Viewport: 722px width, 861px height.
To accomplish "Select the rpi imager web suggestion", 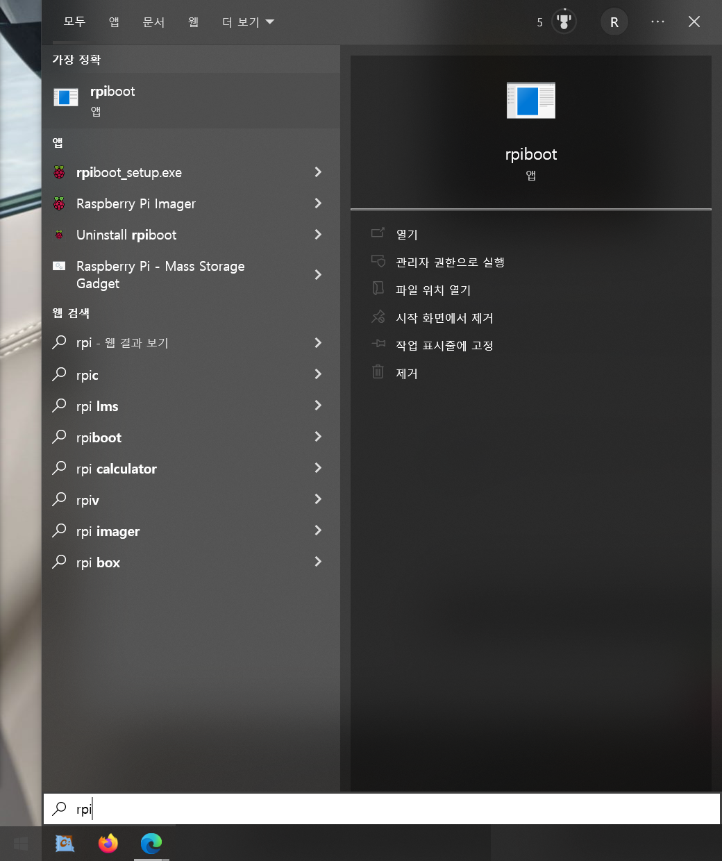I will pos(191,531).
